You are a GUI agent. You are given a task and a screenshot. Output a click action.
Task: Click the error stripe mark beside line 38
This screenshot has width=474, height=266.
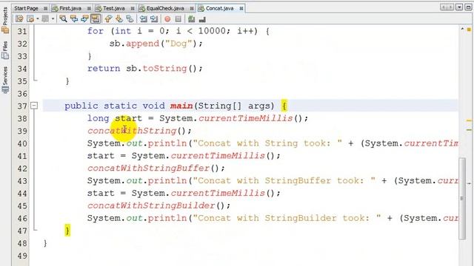[469, 120]
